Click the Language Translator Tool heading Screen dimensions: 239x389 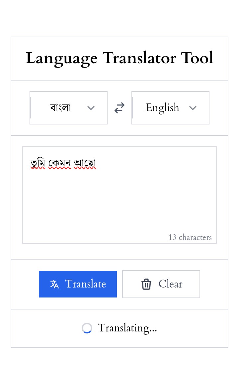coord(119,58)
